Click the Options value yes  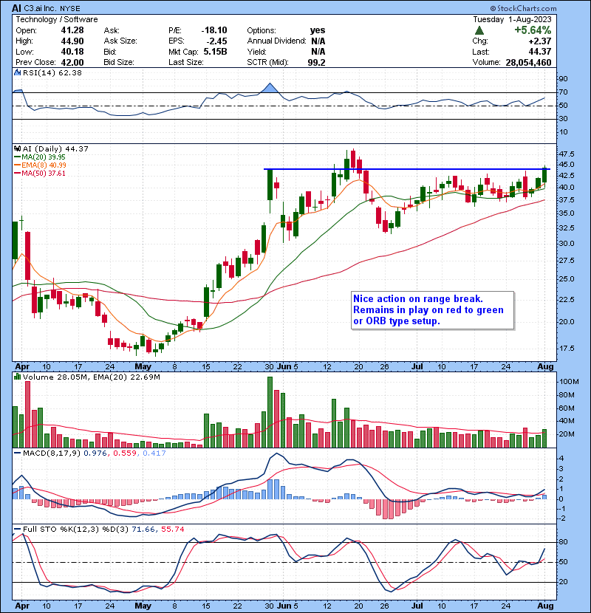tap(318, 30)
